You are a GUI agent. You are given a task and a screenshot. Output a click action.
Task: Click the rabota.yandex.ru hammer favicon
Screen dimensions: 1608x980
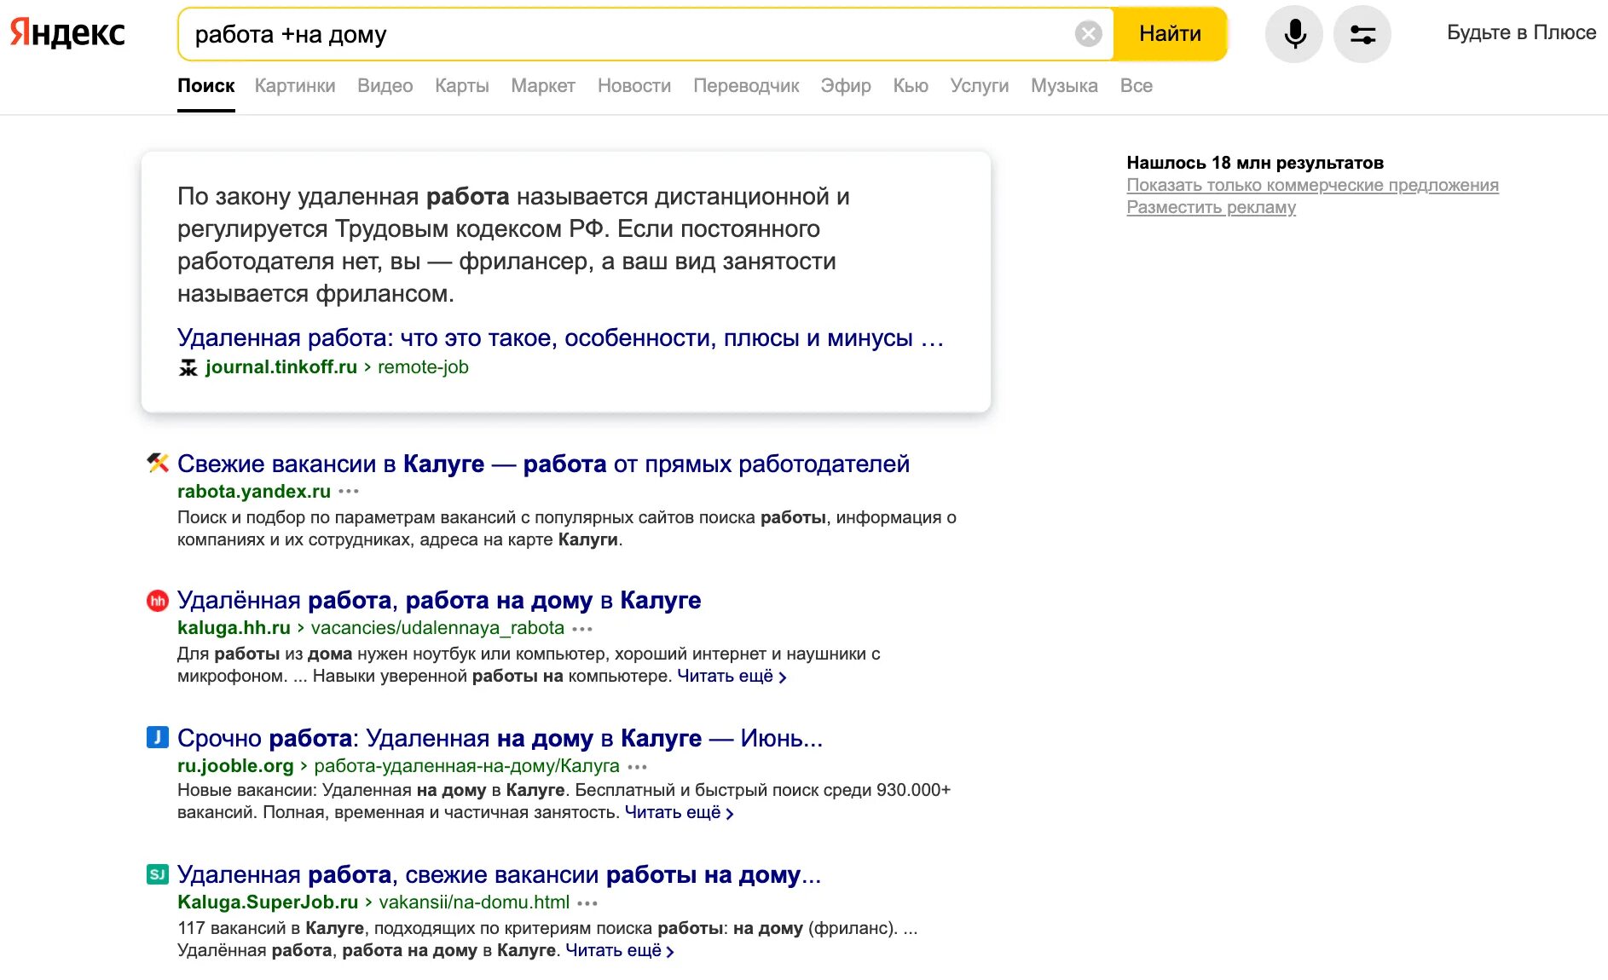tap(158, 463)
